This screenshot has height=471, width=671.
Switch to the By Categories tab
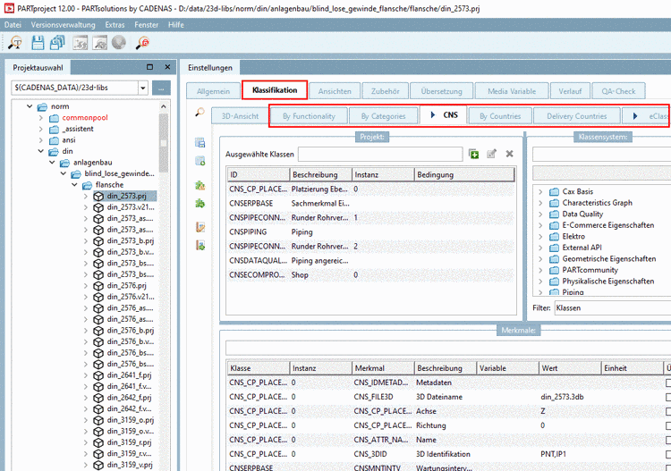383,116
